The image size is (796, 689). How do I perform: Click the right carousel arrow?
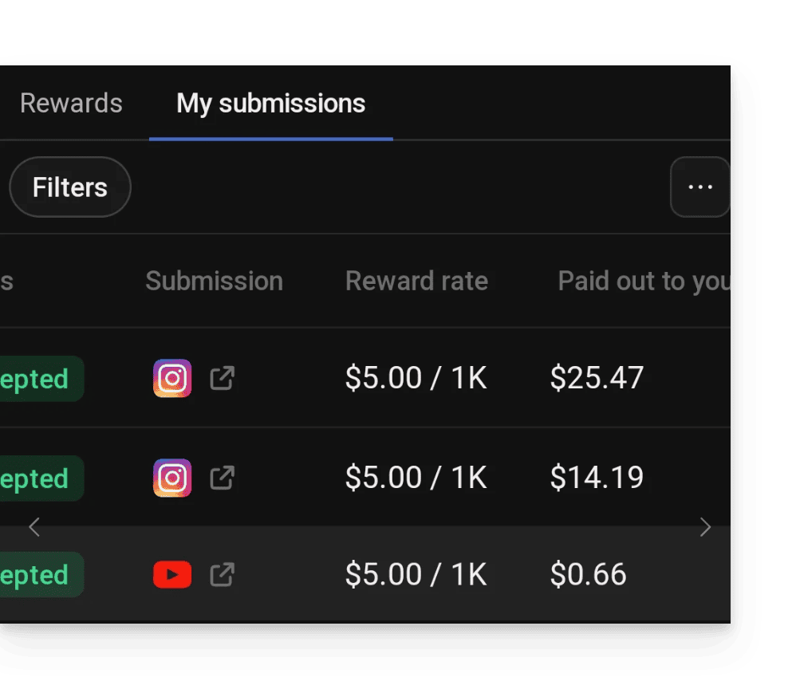tap(704, 526)
